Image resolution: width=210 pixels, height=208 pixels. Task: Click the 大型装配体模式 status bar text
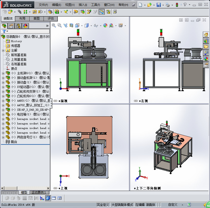(x=122, y=205)
